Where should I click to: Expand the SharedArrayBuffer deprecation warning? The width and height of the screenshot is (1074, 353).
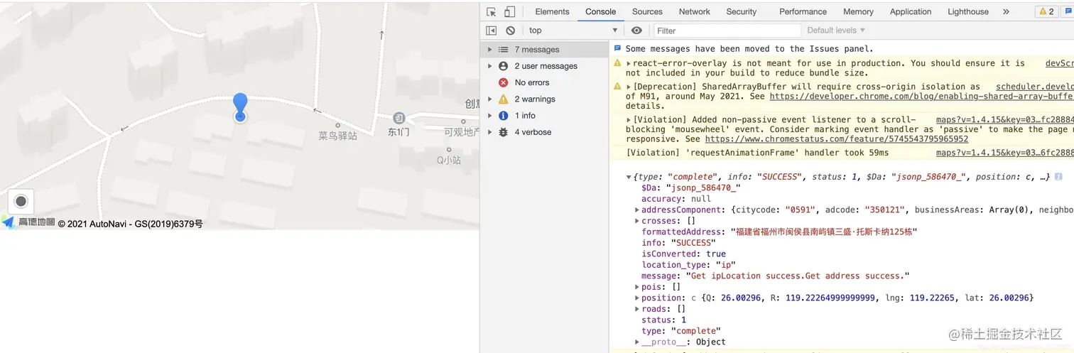[629, 87]
